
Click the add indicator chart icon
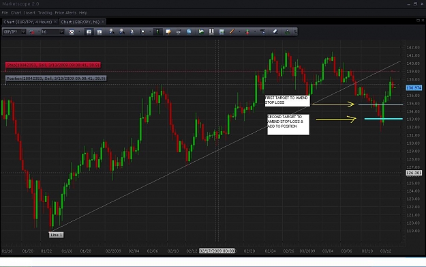[201, 31]
